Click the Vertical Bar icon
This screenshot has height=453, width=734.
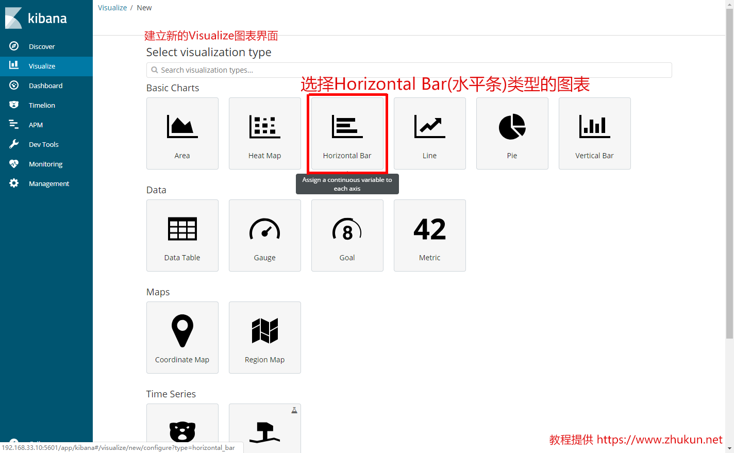click(595, 127)
